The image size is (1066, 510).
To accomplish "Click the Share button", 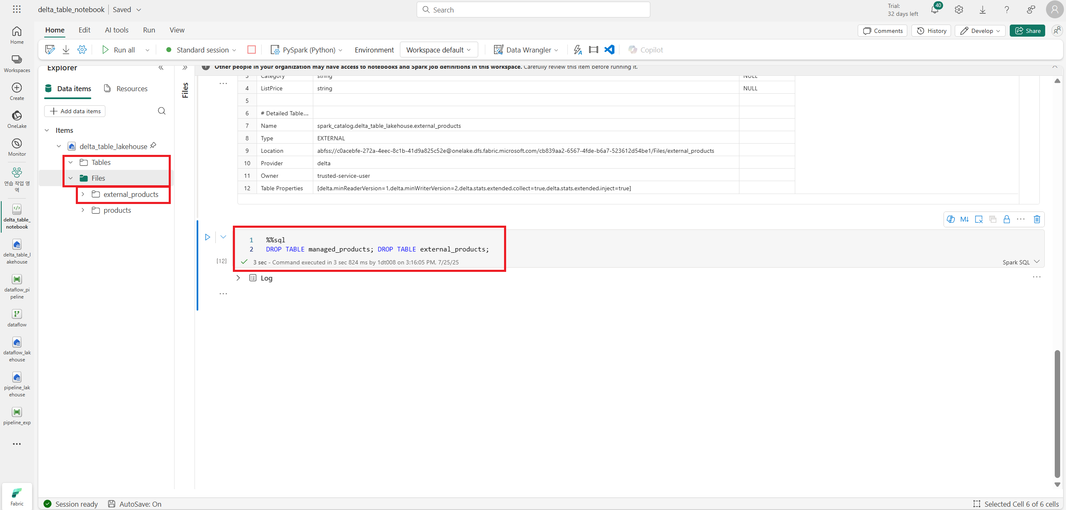I will (1027, 31).
